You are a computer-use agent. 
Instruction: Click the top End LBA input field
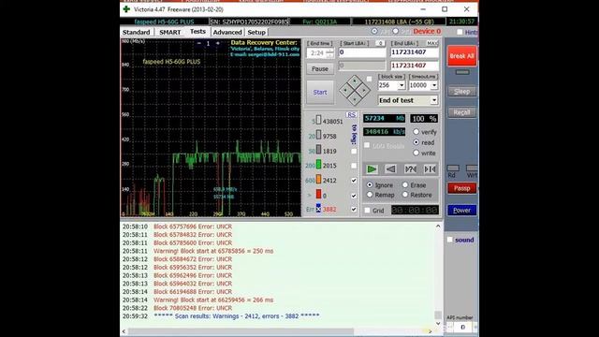414,52
